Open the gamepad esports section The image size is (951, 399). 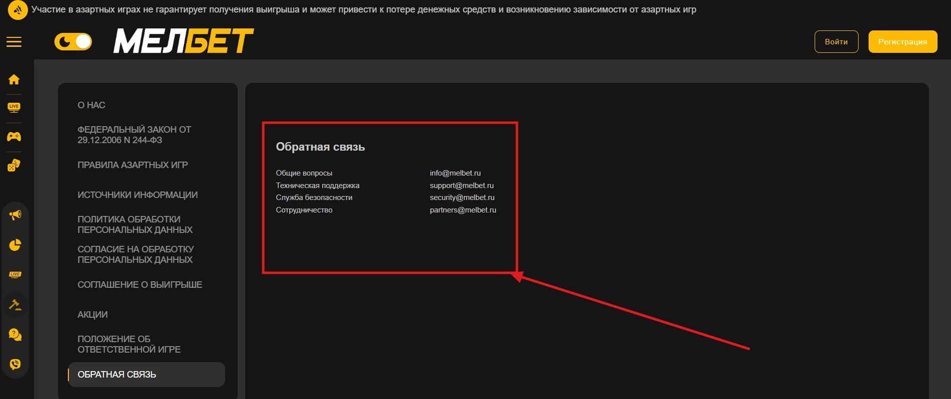[x=14, y=137]
